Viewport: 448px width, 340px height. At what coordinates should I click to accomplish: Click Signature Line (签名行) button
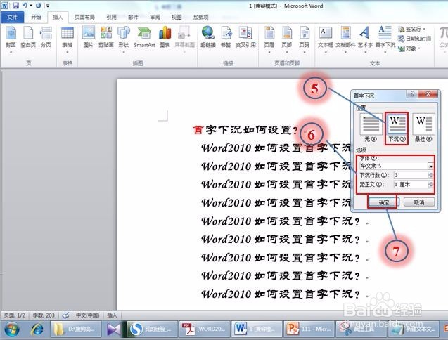click(412, 29)
